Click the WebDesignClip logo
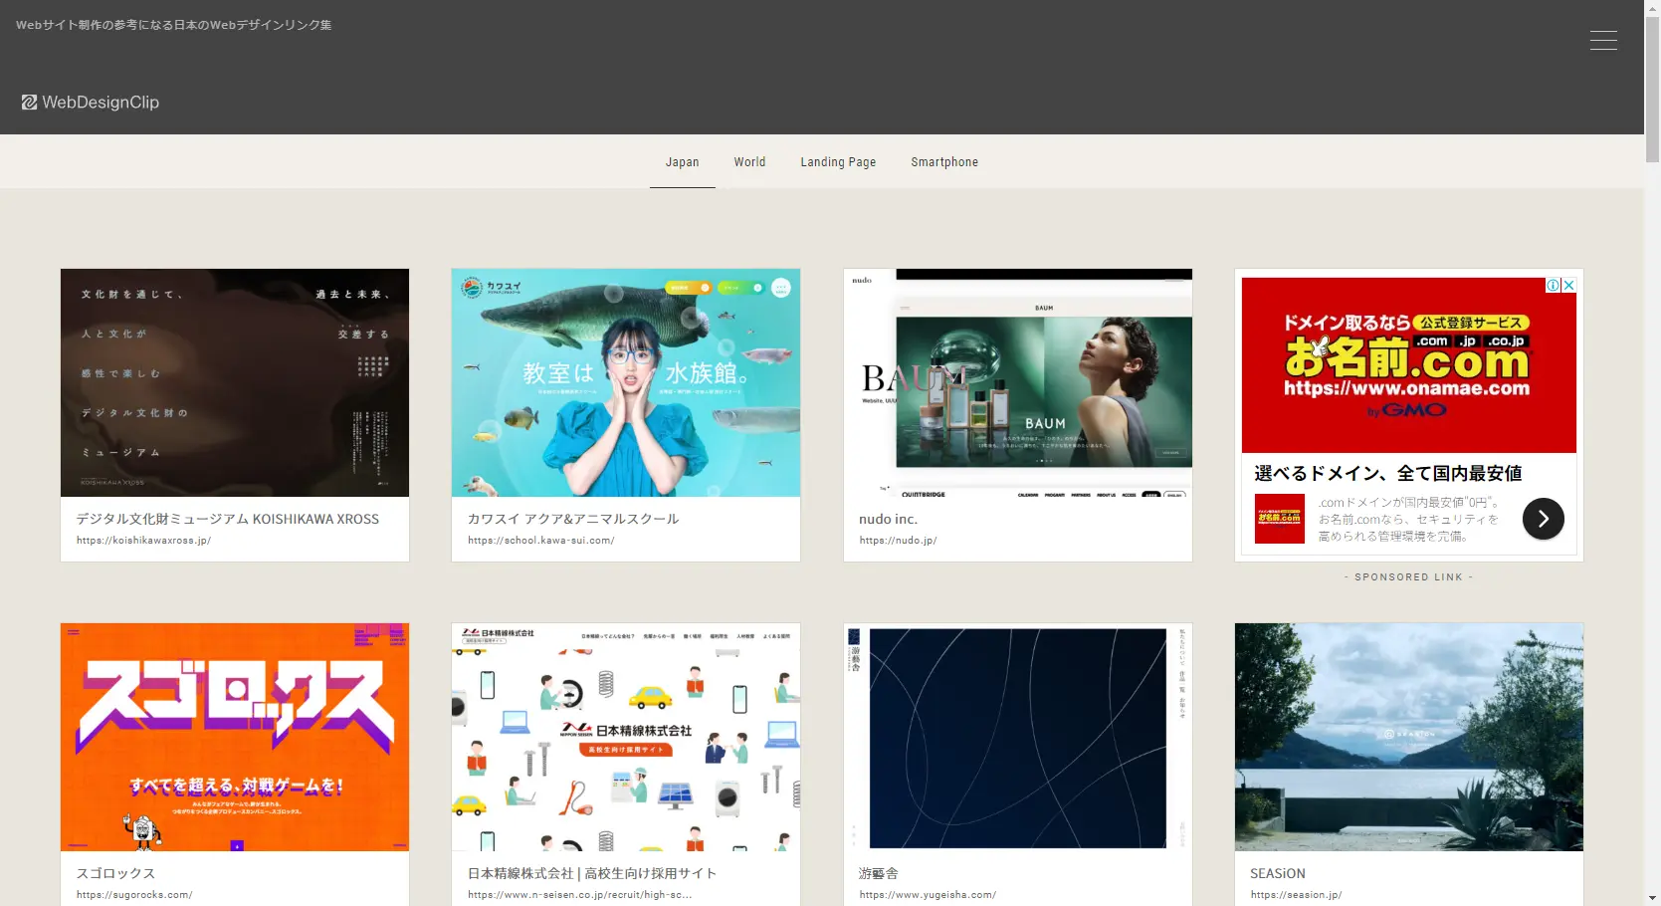The image size is (1661, 906). [x=91, y=103]
